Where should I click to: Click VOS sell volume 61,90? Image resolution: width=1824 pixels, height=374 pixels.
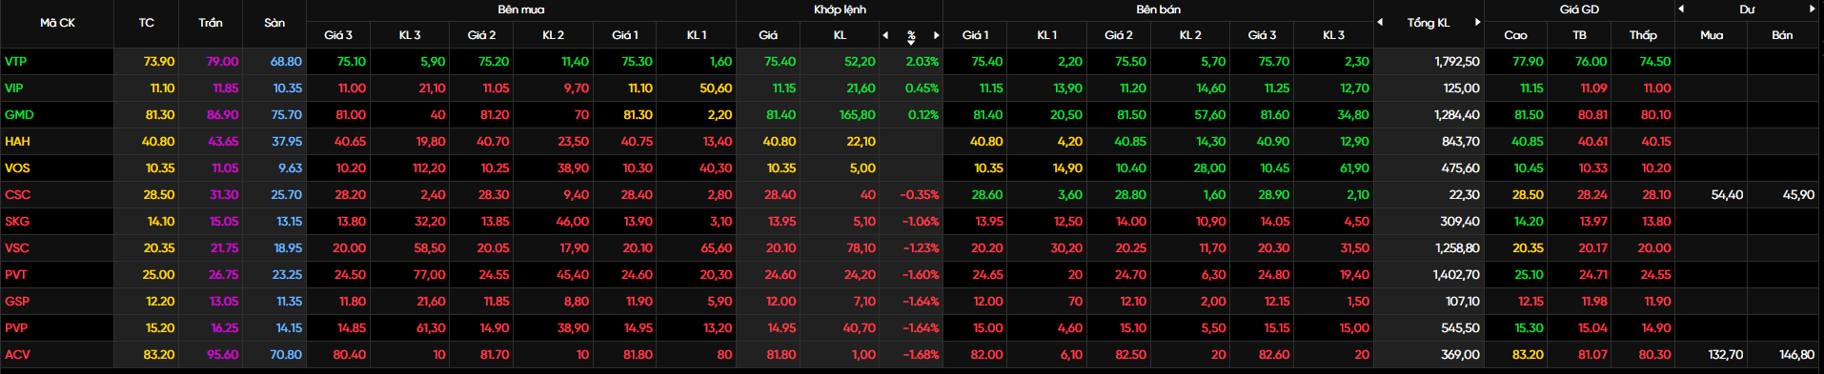[1353, 168]
